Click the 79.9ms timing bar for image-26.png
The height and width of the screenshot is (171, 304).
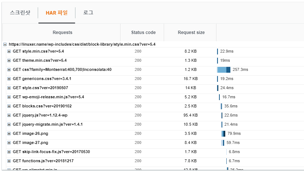(x=223, y=134)
